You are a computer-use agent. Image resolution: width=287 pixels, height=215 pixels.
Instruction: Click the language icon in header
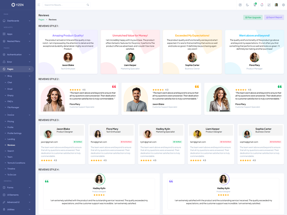tap(240, 5)
